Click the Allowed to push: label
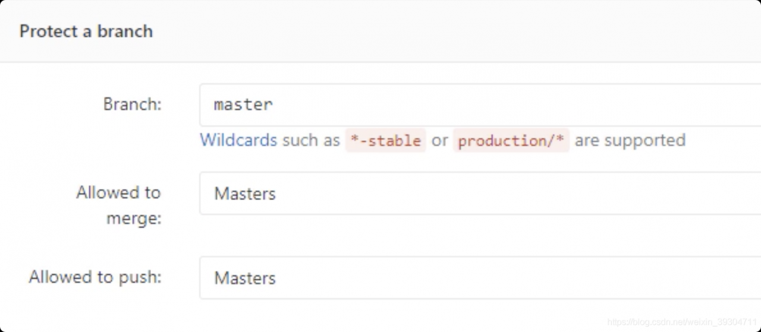This screenshot has width=761, height=332. tap(95, 277)
